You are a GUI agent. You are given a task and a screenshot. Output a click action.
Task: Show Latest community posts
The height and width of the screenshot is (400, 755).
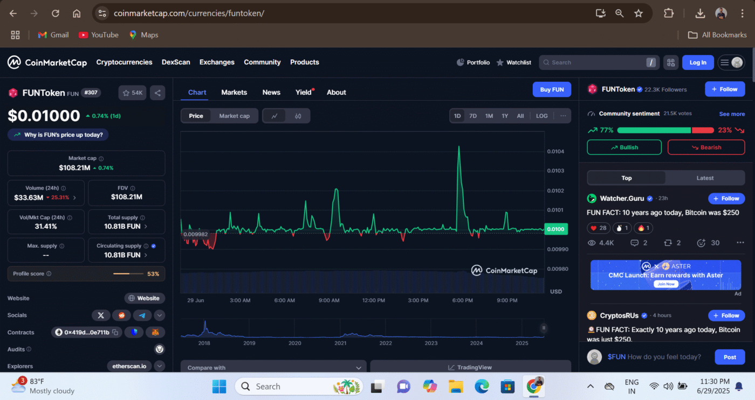pos(705,178)
